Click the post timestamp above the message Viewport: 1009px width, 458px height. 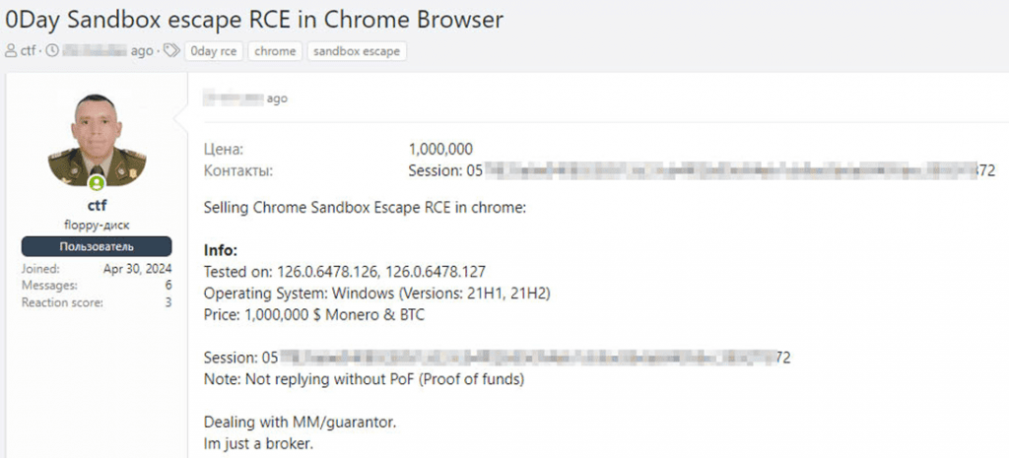pos(244,98)
